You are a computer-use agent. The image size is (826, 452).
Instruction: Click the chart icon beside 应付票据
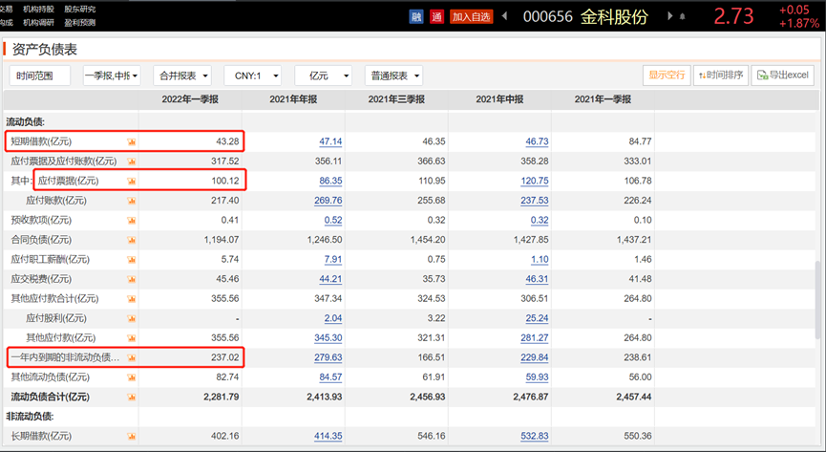(131, 181)
